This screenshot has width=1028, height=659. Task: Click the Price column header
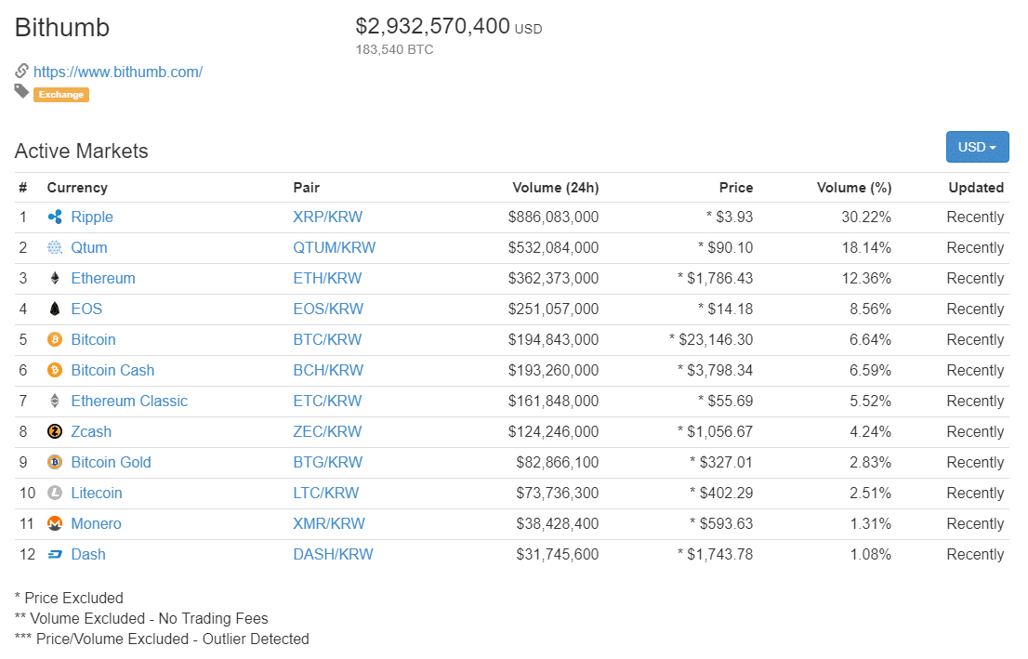coord(735,188)
